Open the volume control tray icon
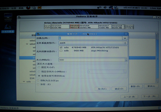 (x=105, y=8)
